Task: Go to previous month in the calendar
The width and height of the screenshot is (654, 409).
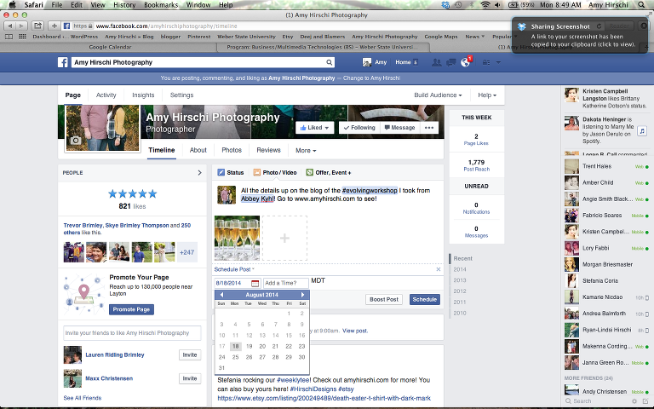Action: click(x=221, y=295)
